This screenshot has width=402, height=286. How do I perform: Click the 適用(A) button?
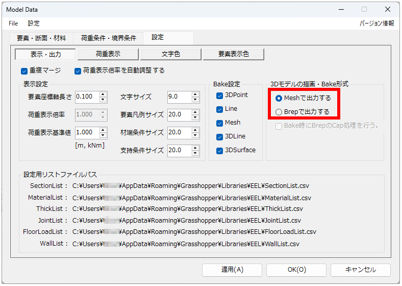coord(232,270)
